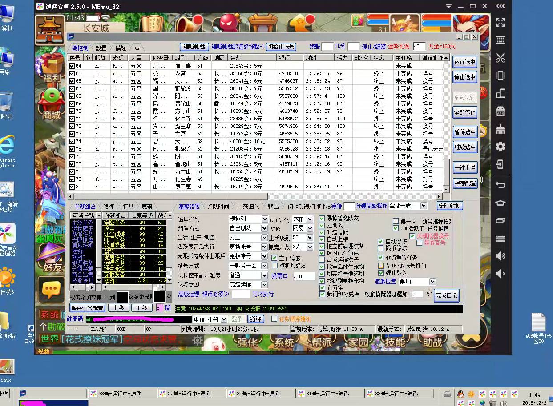The height and width of the screenshot is (406, 553).
Task: Switch to the 組队时间 tab
Action: [x=218, y=207]
